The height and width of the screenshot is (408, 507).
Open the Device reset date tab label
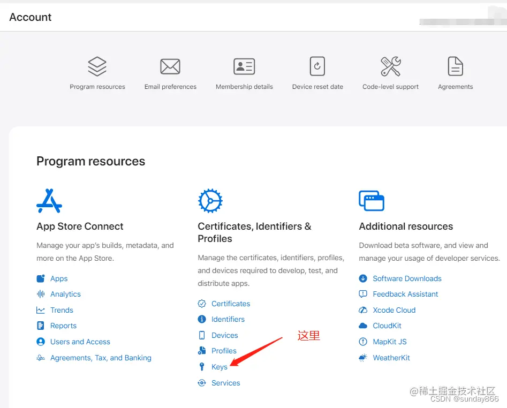coord(317,87)
